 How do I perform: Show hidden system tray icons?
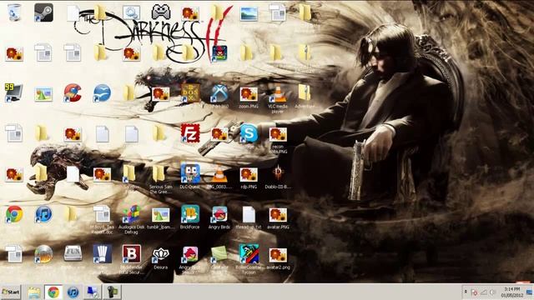(x=466, y=292)
